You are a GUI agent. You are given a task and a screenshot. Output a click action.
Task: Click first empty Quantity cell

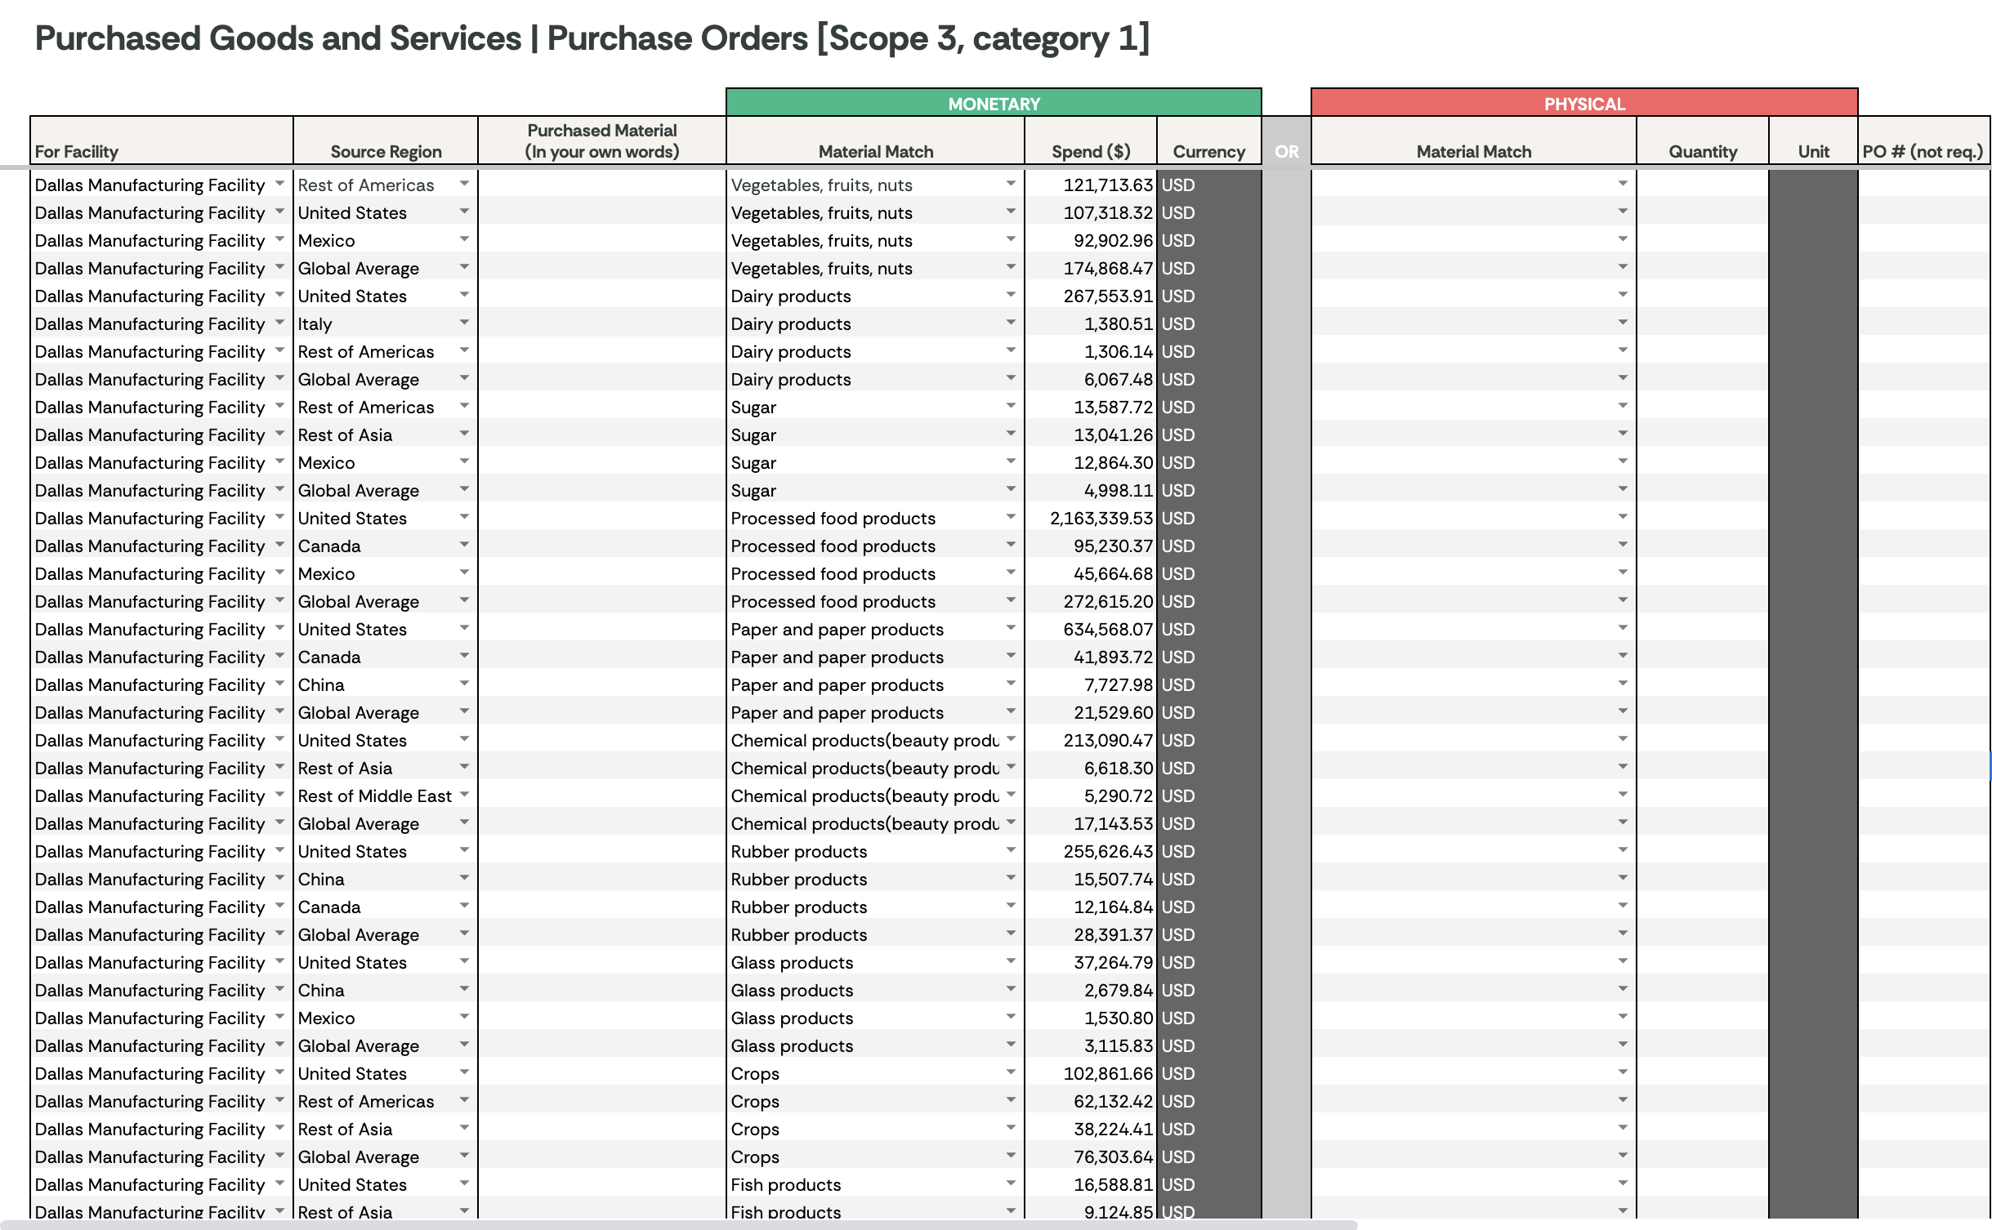[1702, 185]
